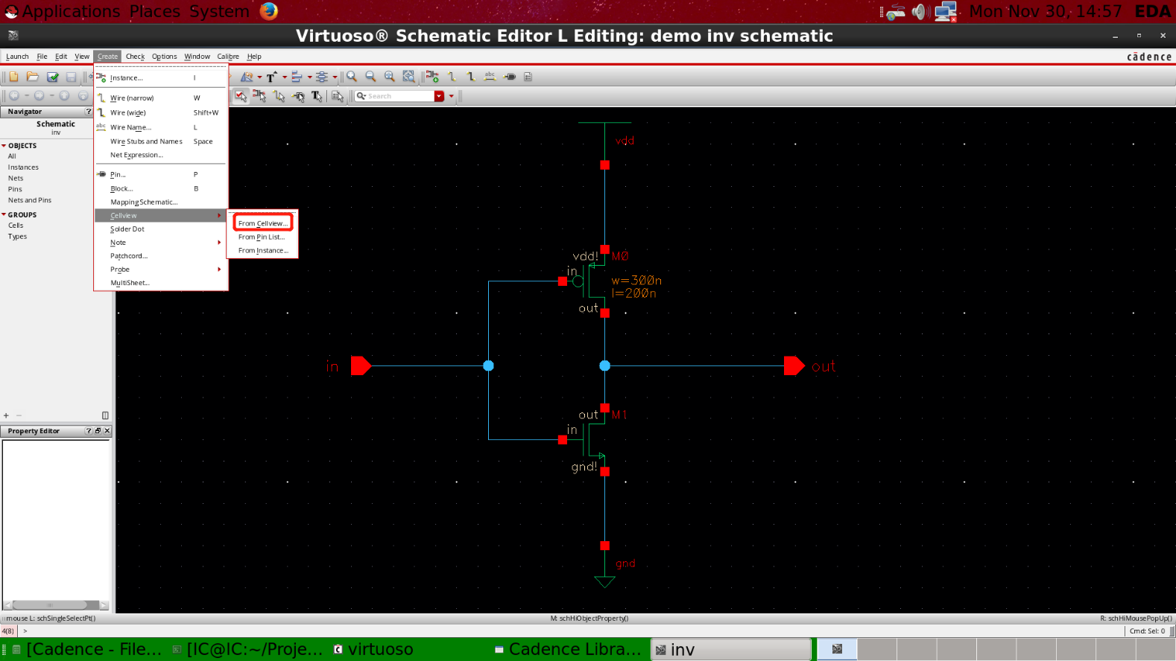Click the Property Editor horizontal scrollbar
This screenshot has height=661, width=1176.
[x=51, y=605]
